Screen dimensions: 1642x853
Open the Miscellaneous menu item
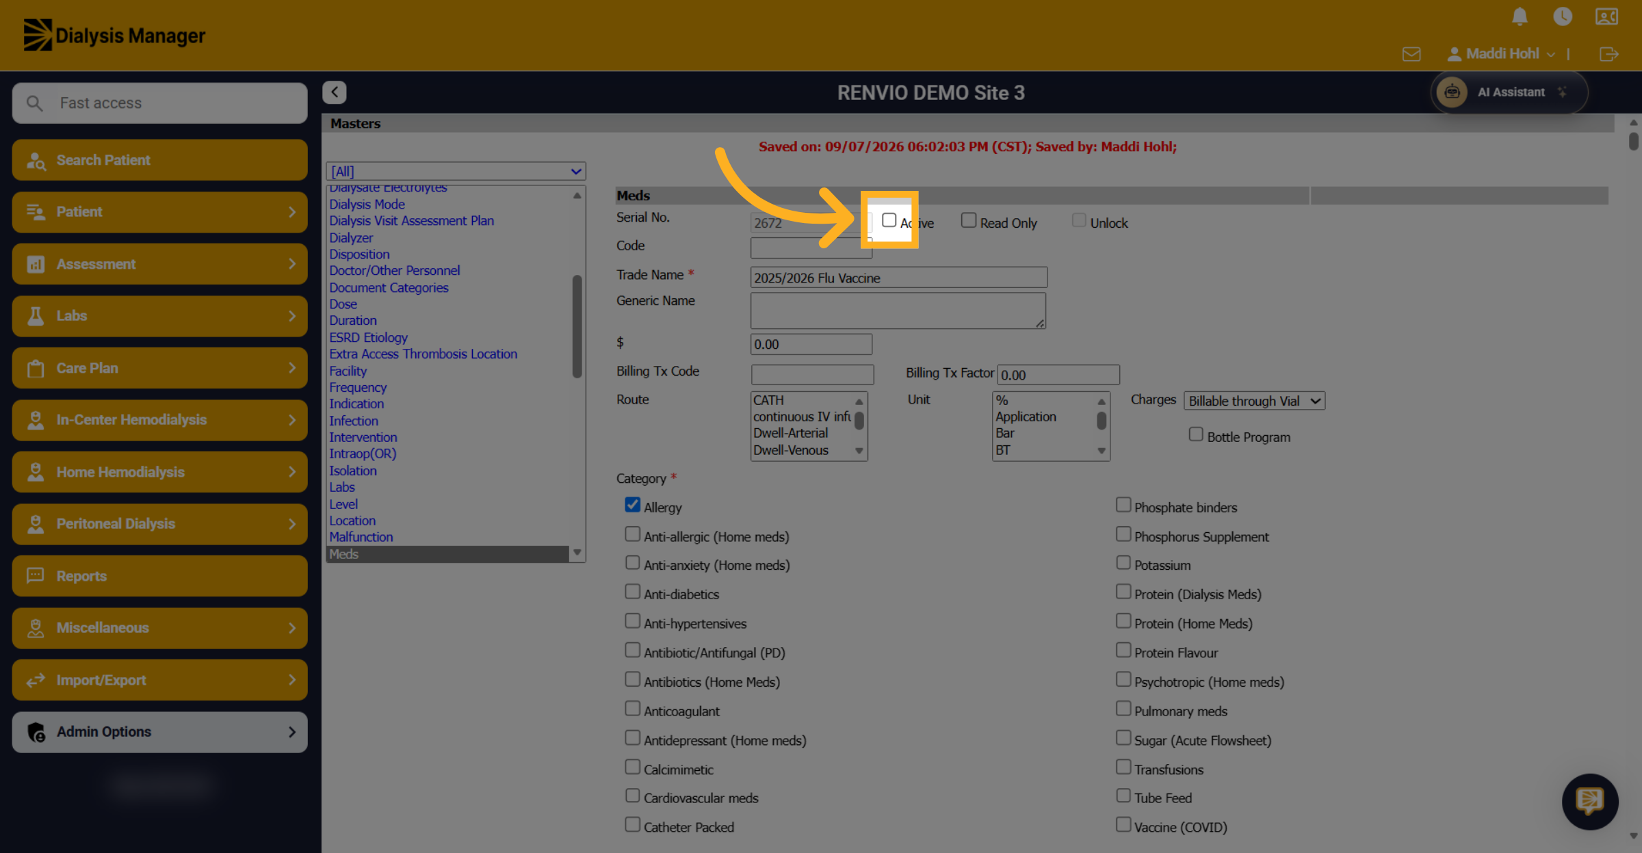tap(159, 628)
